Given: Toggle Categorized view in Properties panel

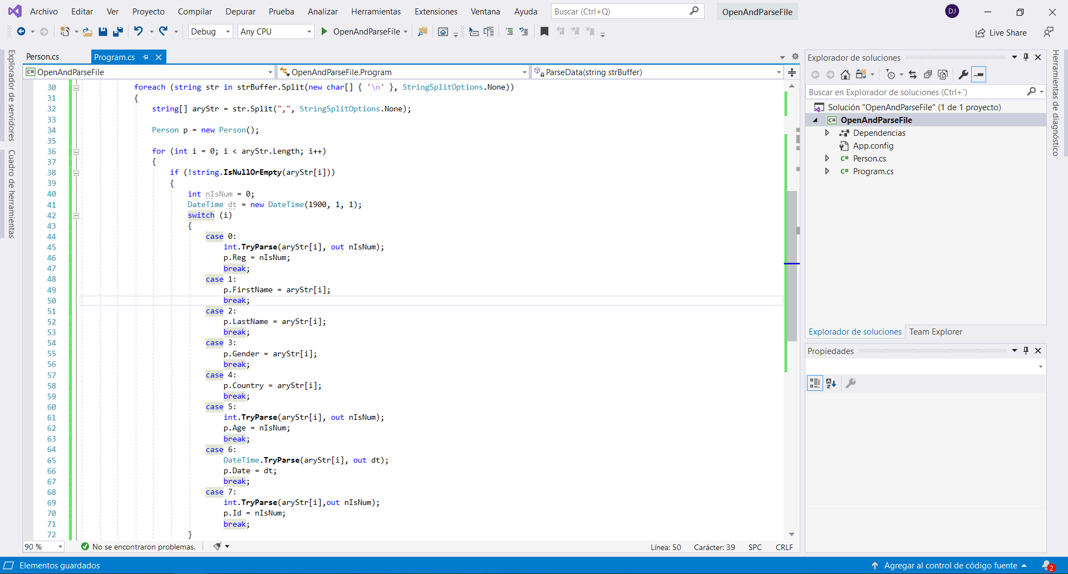Looking at the screenshot, I should pos(815,383).
